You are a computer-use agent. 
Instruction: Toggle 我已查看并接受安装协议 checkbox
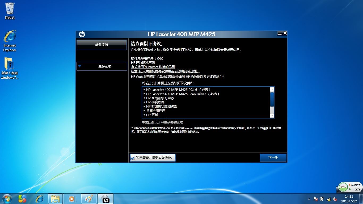[x=133, y=158]
